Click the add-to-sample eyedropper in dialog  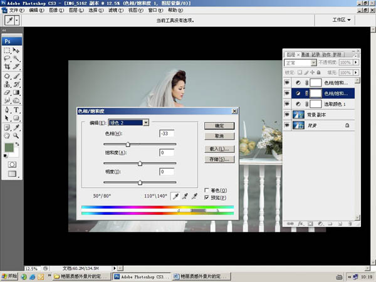click(185, 196)
